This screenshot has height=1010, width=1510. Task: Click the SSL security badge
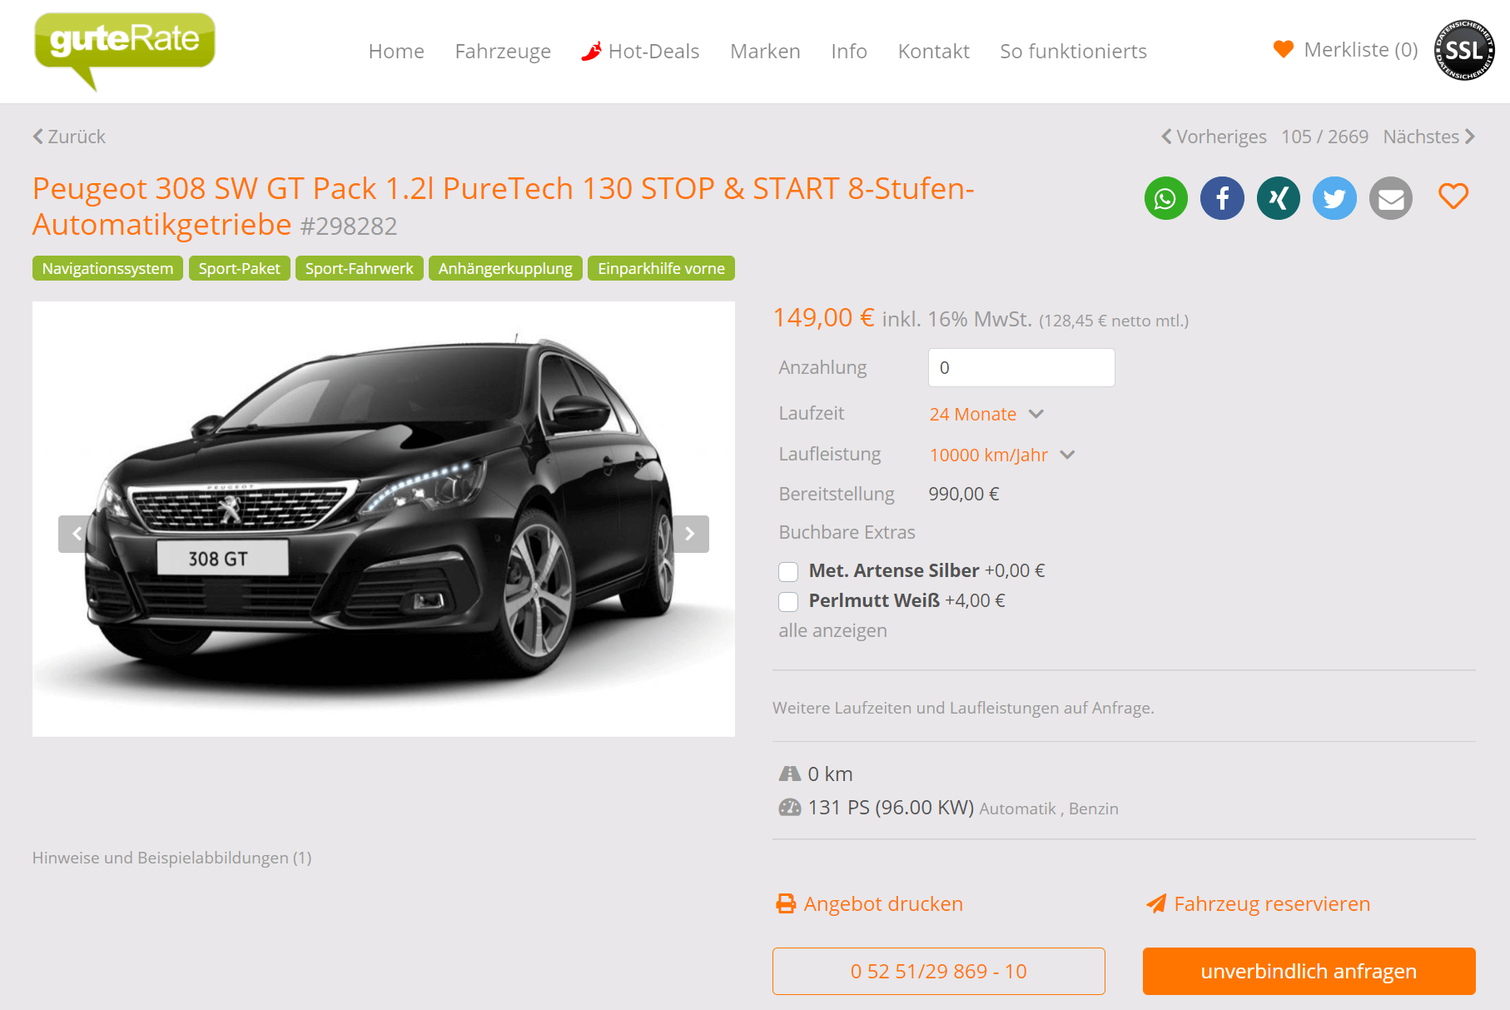1464,50
